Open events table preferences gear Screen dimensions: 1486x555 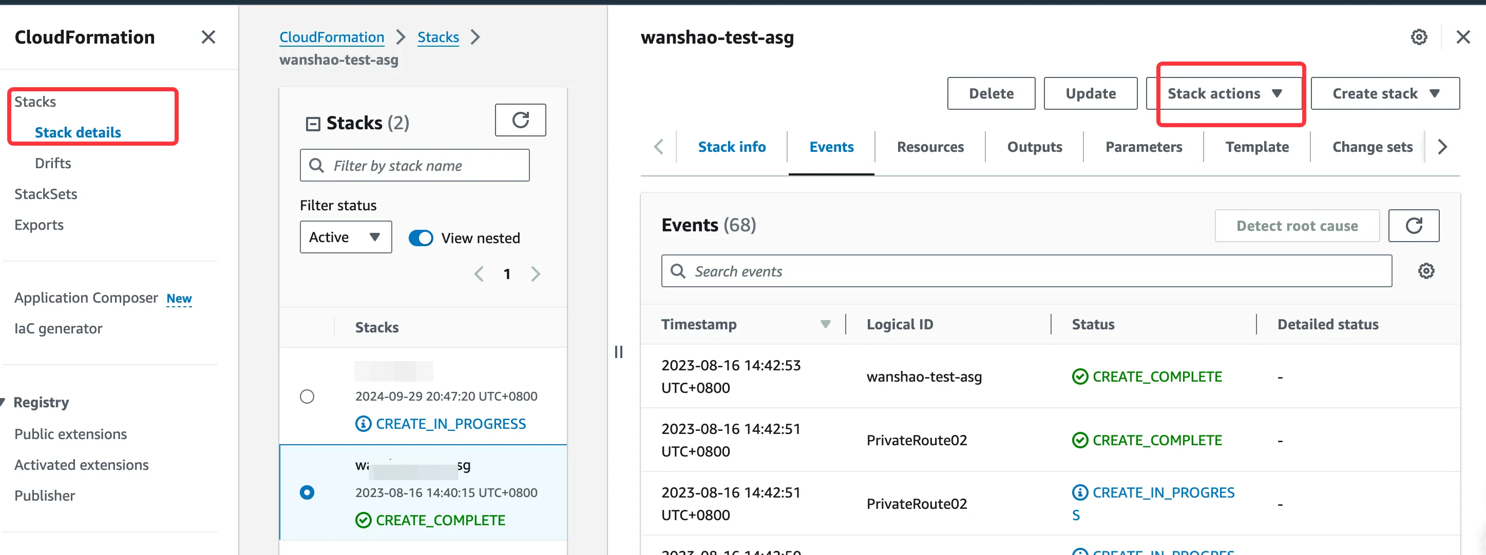point(1425,271)
